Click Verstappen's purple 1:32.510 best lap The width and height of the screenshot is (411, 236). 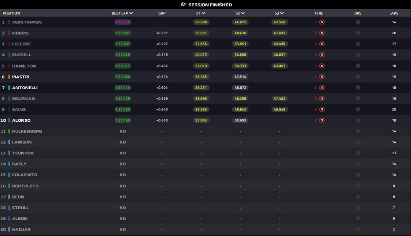click(123, 22)
